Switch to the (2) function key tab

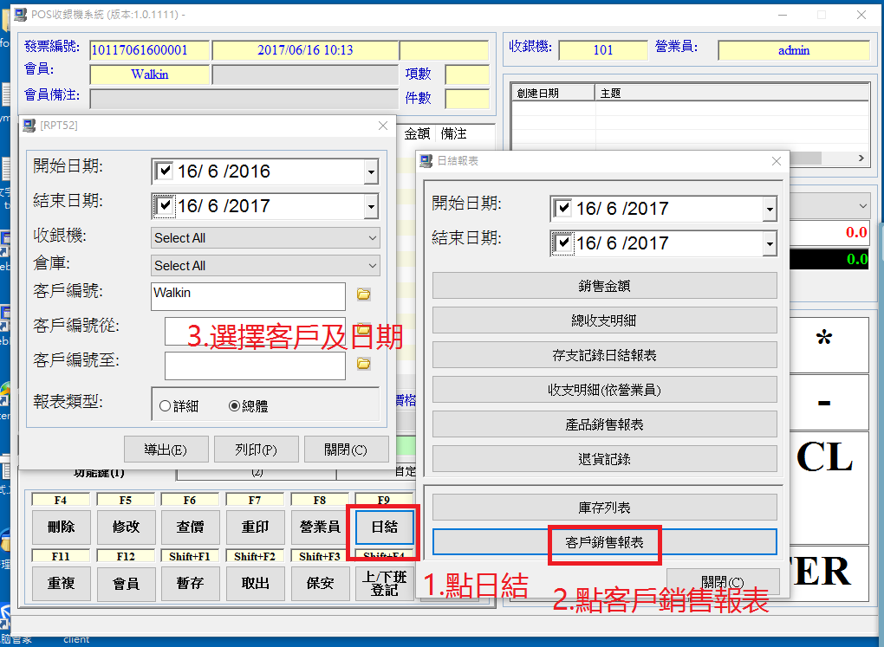pos(257,473)
